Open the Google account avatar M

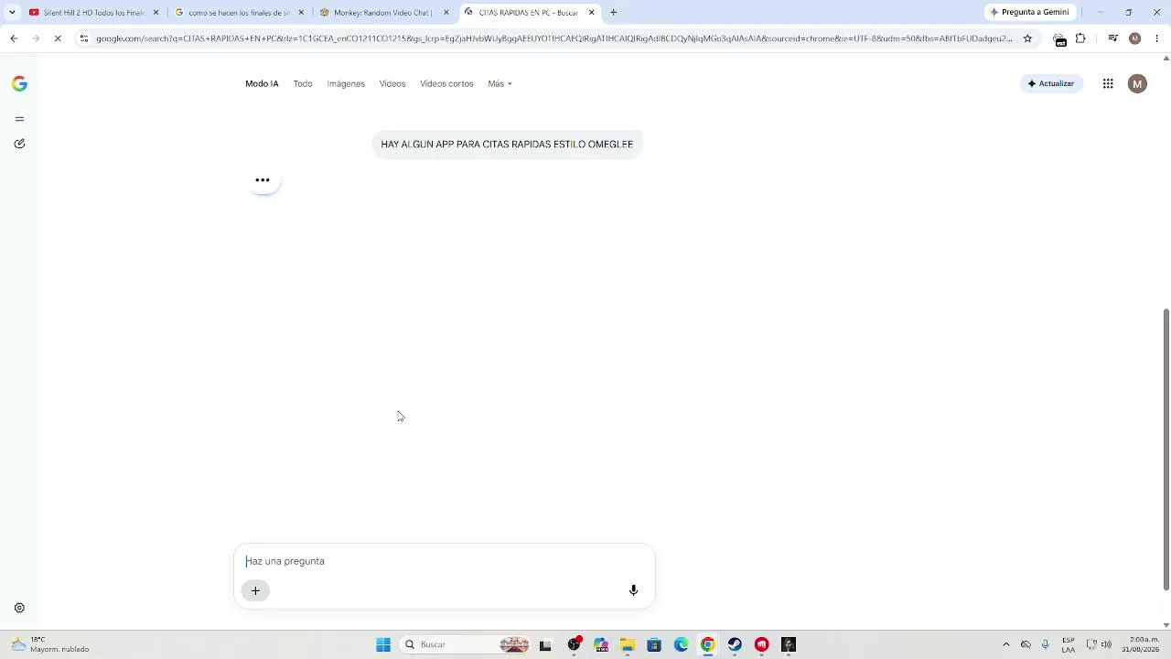tap(1137, 84)
